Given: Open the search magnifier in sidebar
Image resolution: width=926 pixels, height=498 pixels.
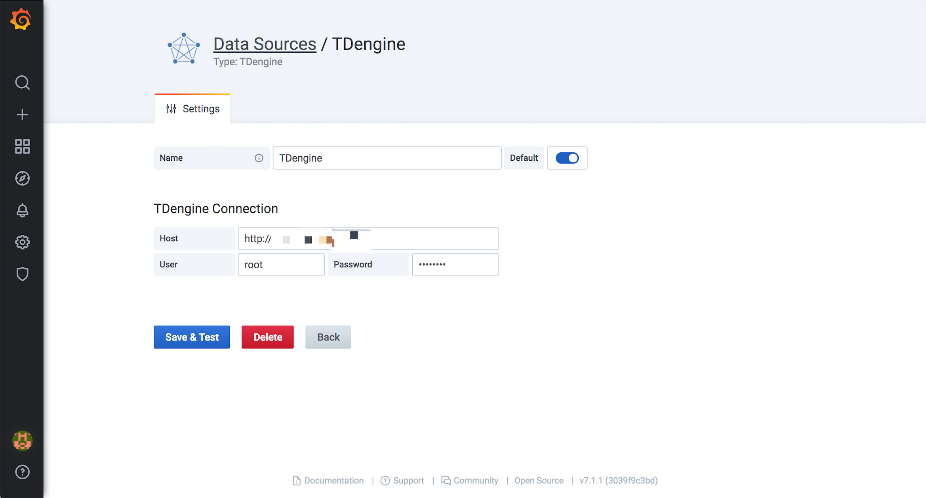Looking at the screenshot, I should (22, 83).
